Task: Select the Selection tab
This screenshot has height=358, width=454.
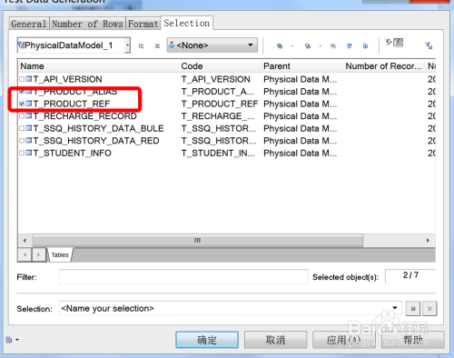Action: (x=187, y=23)
